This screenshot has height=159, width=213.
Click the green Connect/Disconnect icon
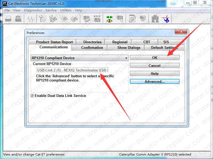tap(109, 19)
